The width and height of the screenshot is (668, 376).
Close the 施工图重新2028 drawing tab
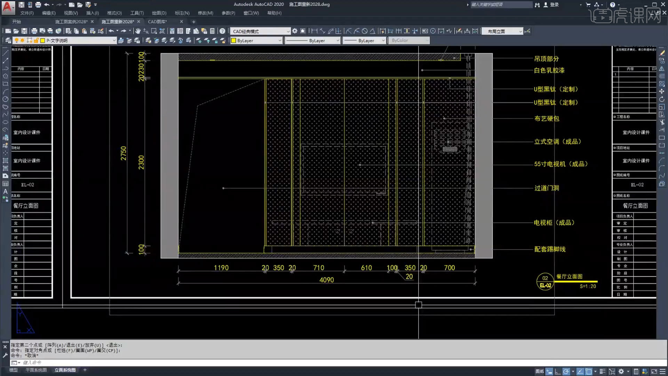(x=138, y=22)
